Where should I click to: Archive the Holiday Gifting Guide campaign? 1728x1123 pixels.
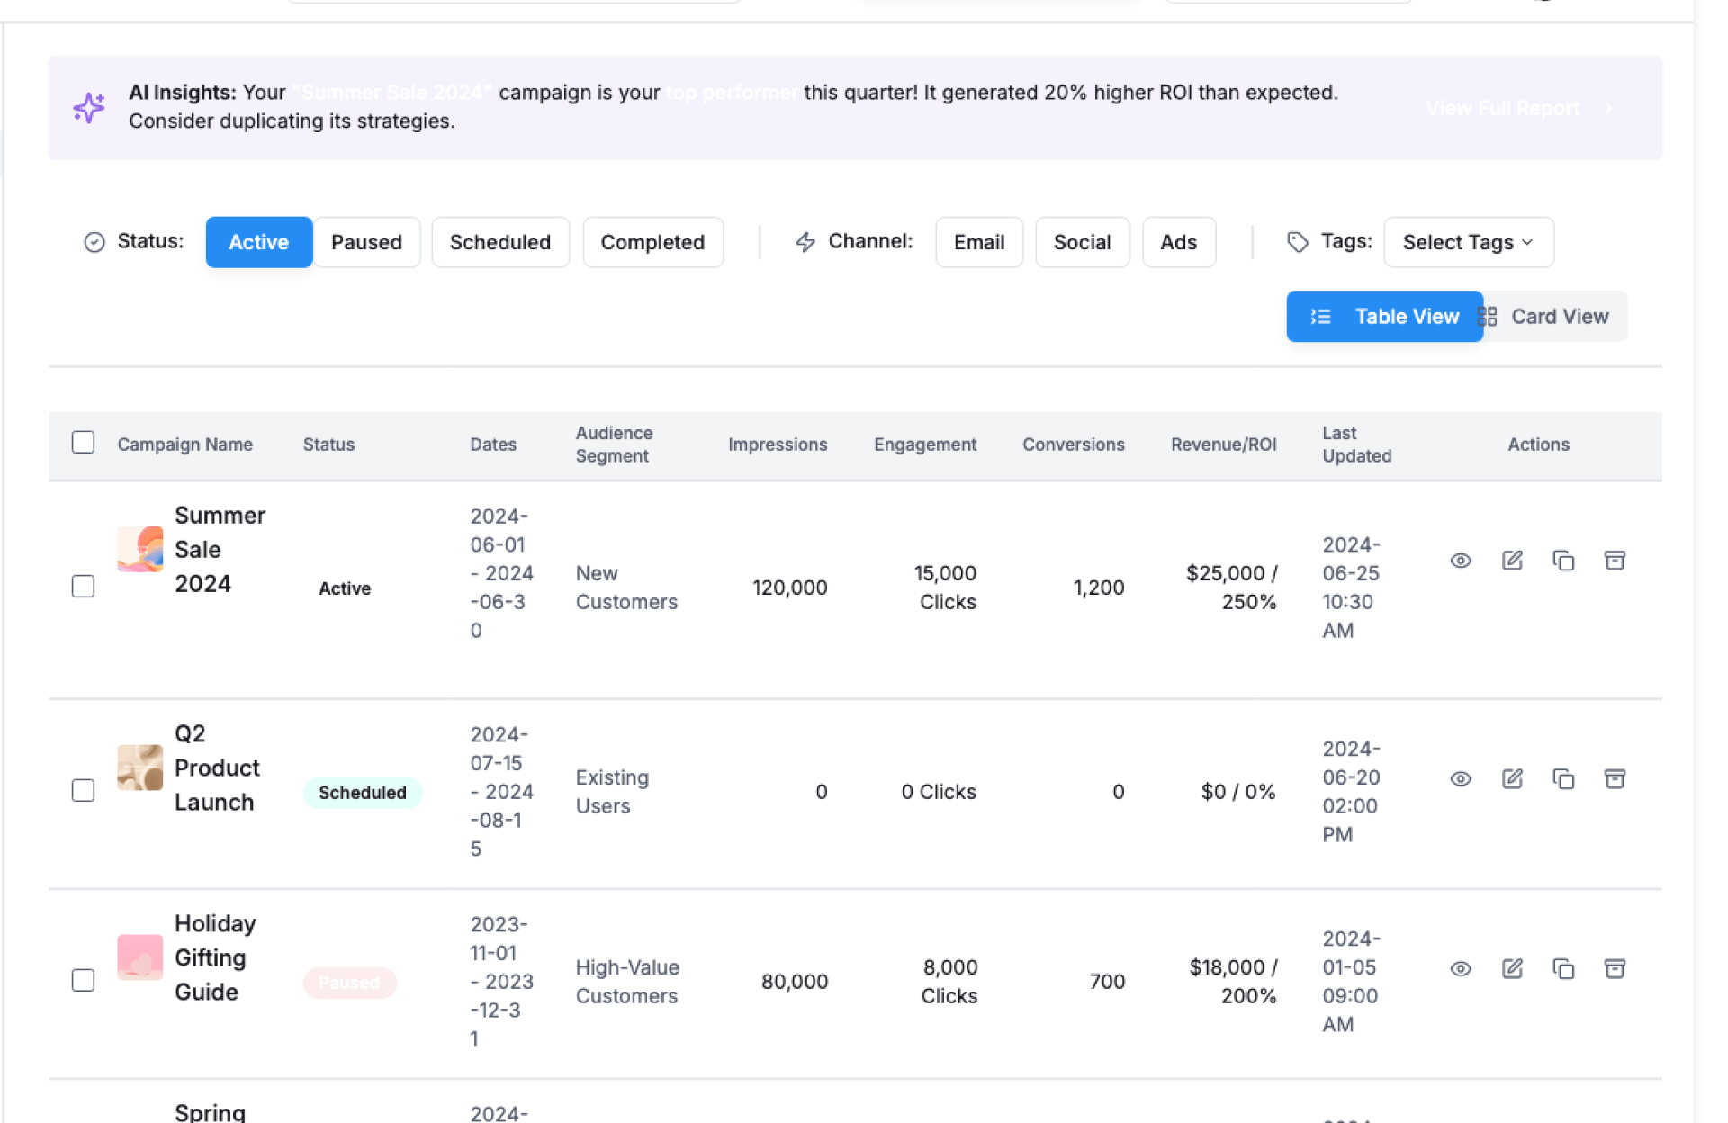pos(1615,969)
